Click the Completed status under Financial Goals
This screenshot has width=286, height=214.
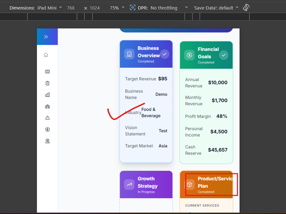(206, 62)
